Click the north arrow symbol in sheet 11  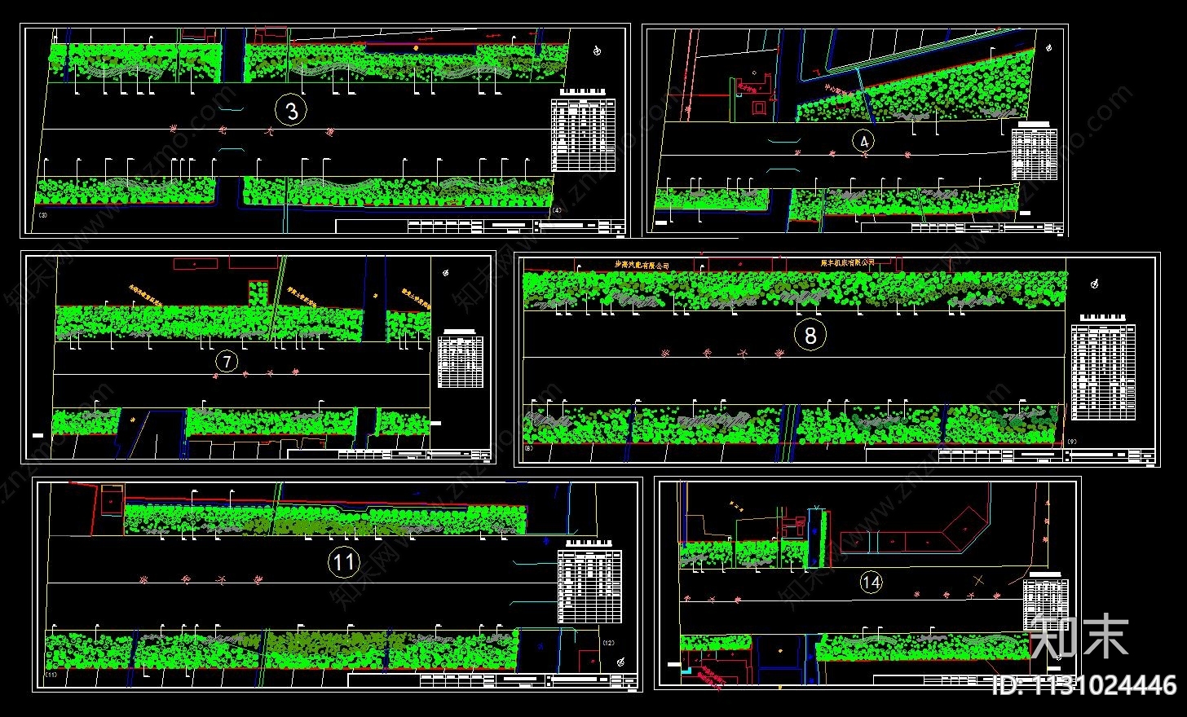pyautogui.click(x=622, y=661)
